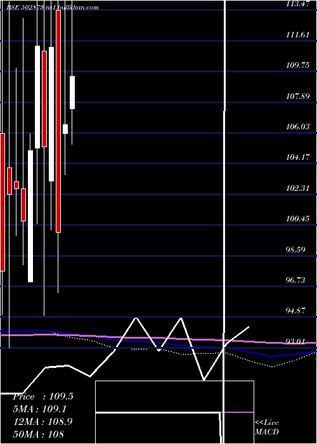The width and height of the screenshot is (317, 444).
Task: Click the 5MA : 109.1 readout
Action: [41, 409]
